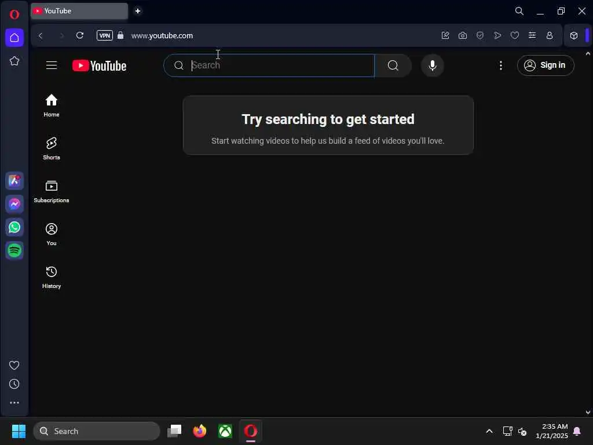Open Messenger in Opera sidebar

tap(14, 204)
